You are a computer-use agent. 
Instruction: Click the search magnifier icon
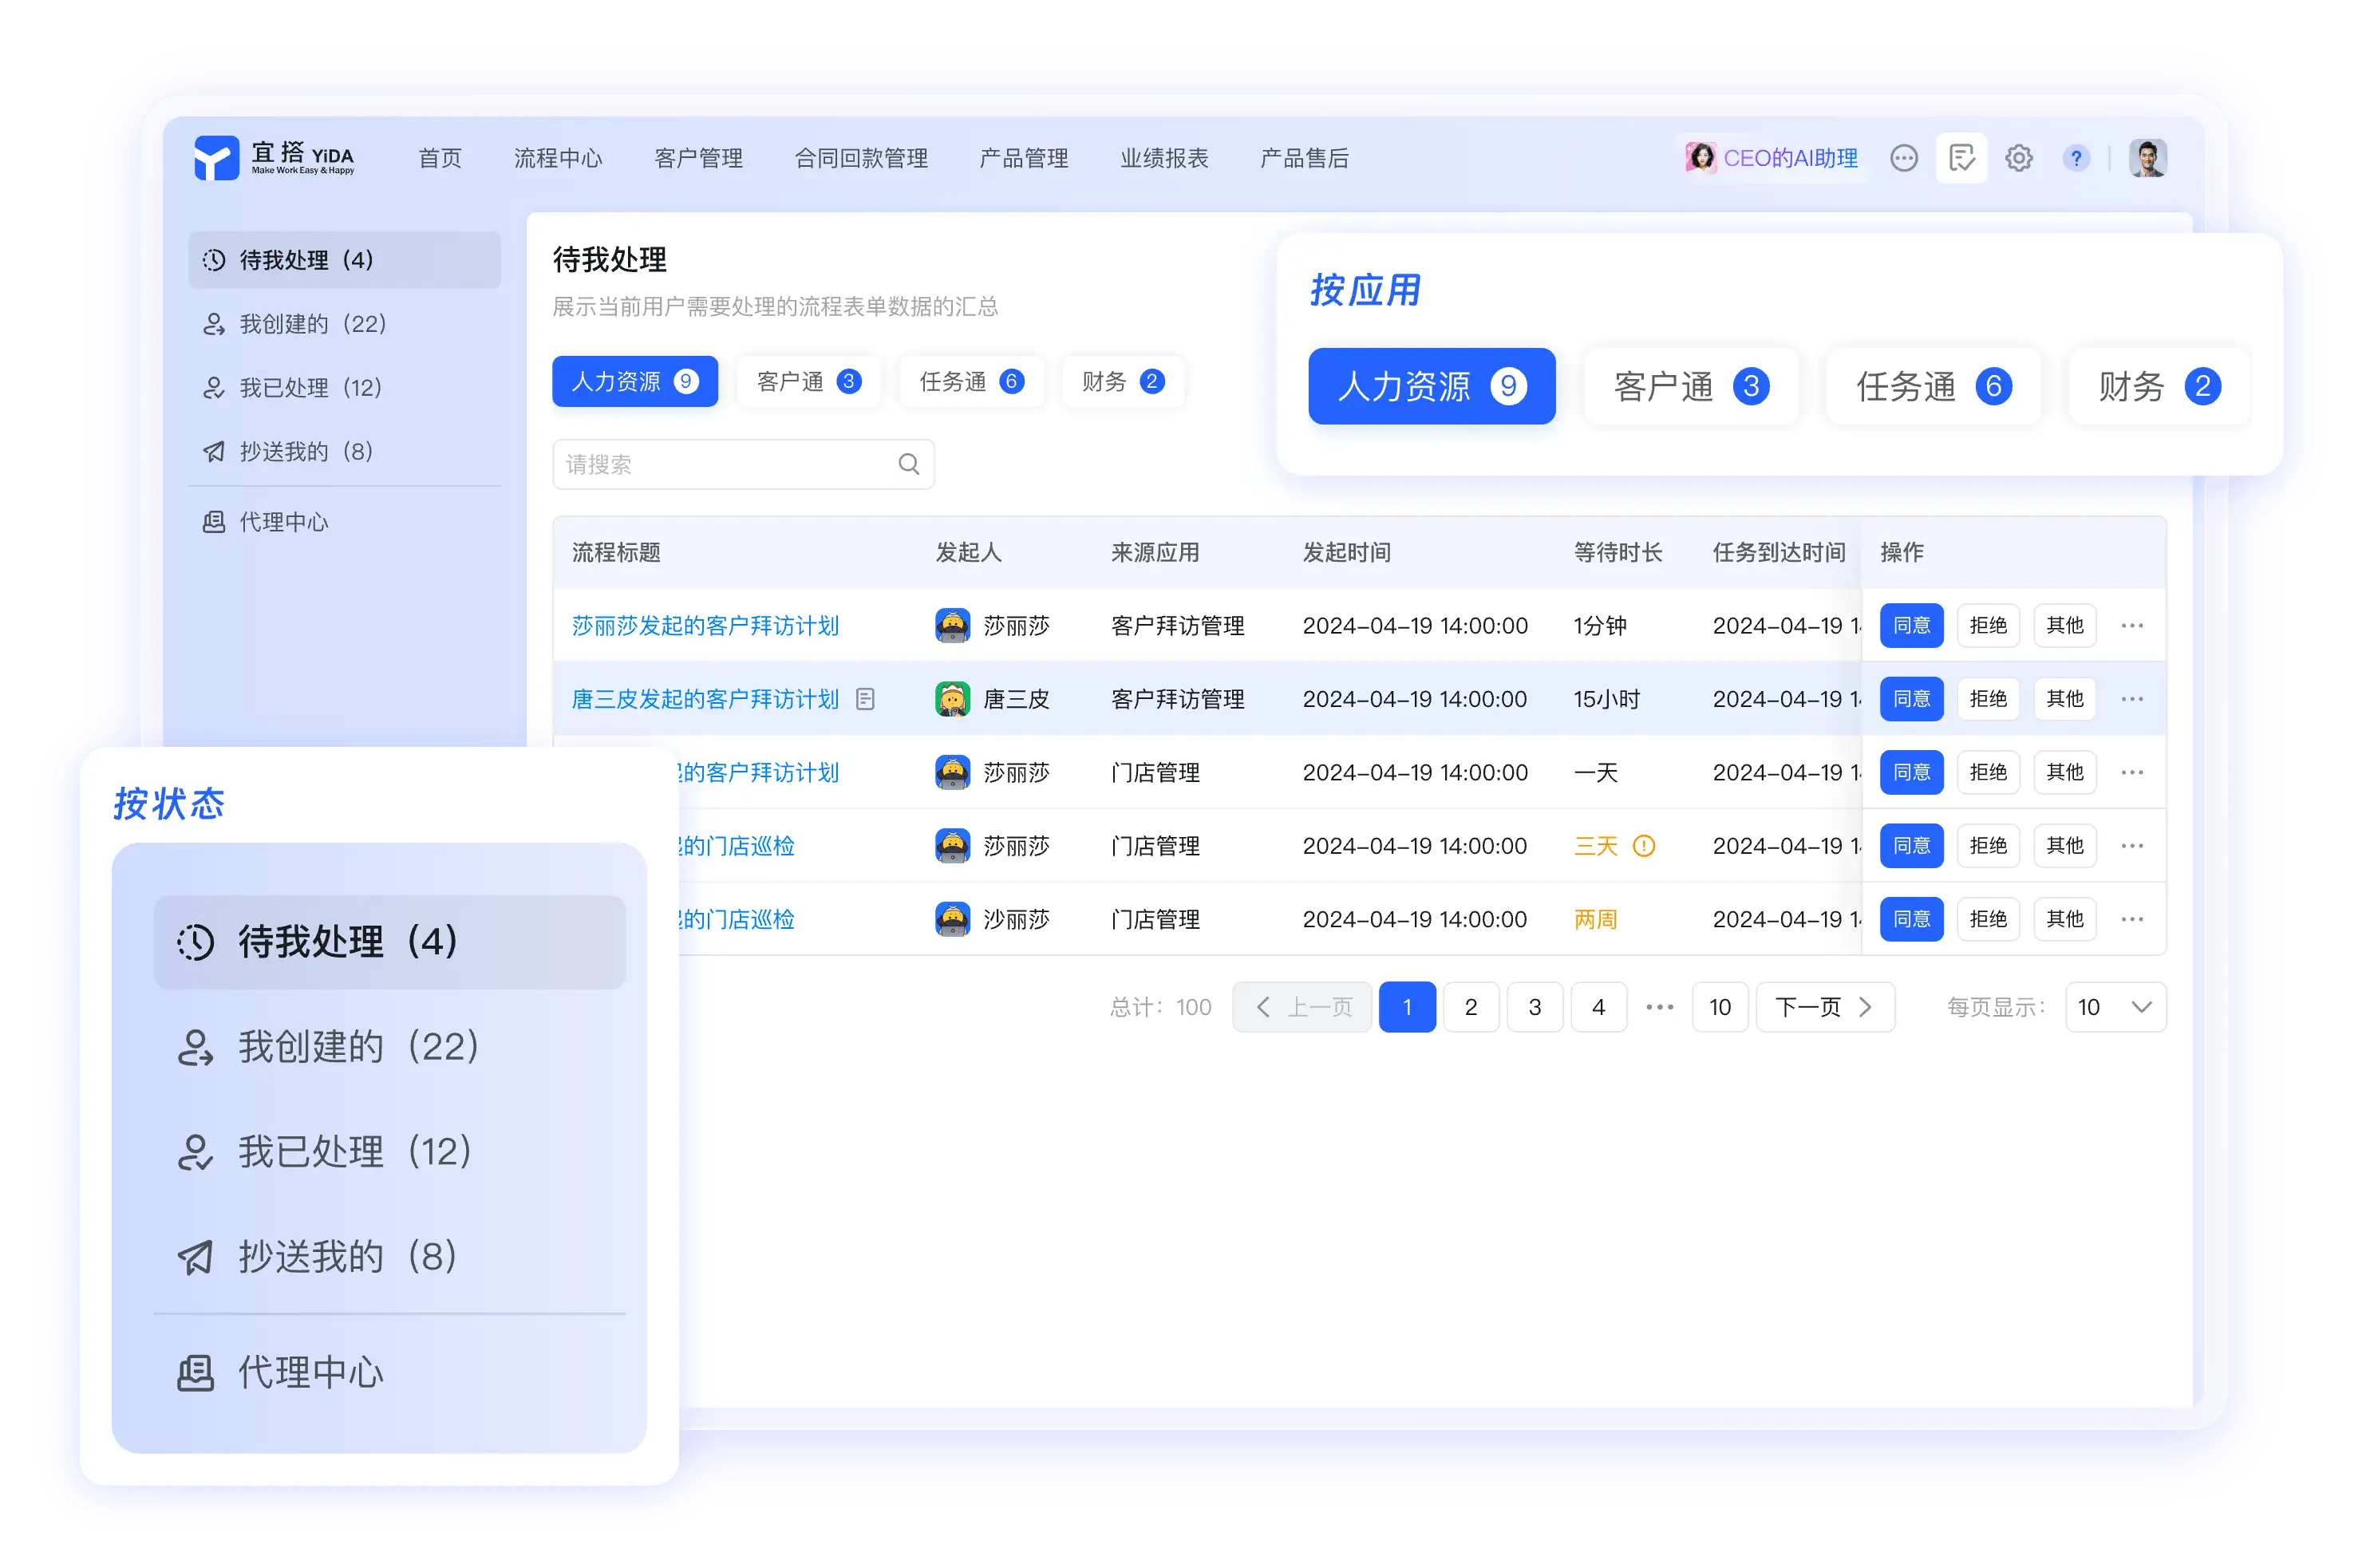coord(908,464)
